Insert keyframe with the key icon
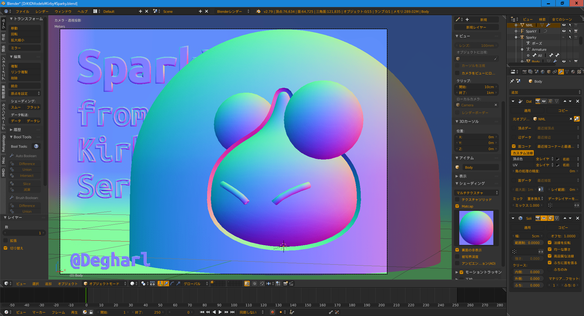This screenshot has height=316, width=584. (x=331, y=312)
